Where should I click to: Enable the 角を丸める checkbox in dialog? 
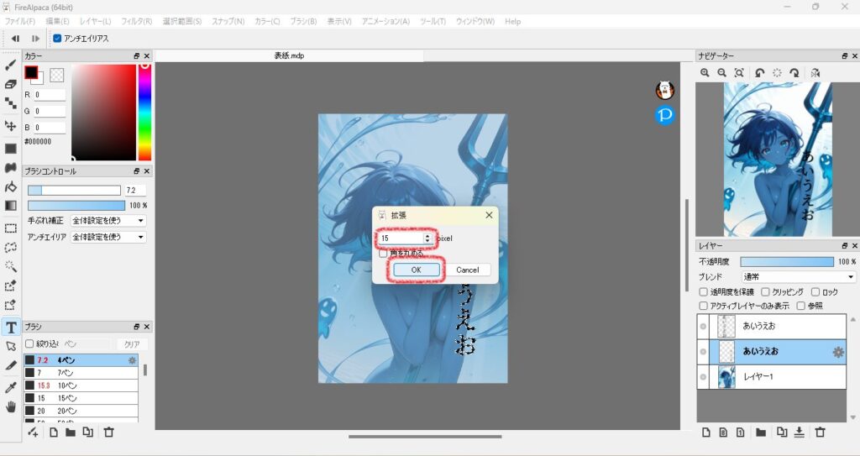[x=383, y=253]
